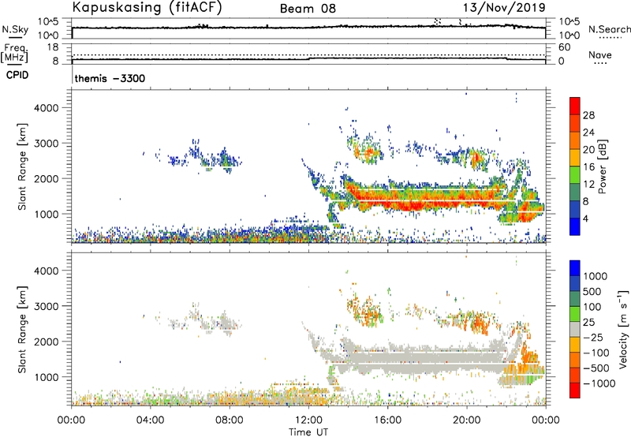Select the 08:00 time tick label
Viewport: 631px width, 437px height.
point(230,420)
